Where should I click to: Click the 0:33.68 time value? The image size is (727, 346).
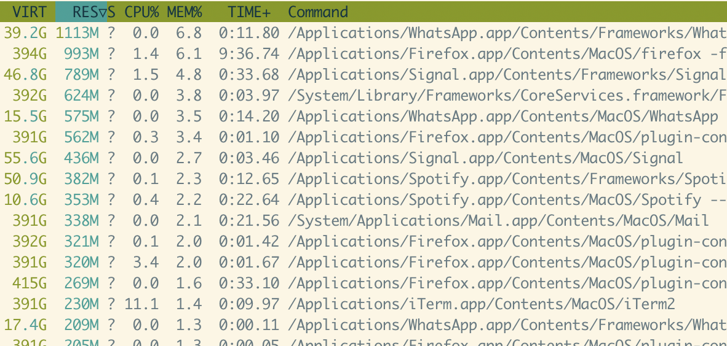pos(249,74)
